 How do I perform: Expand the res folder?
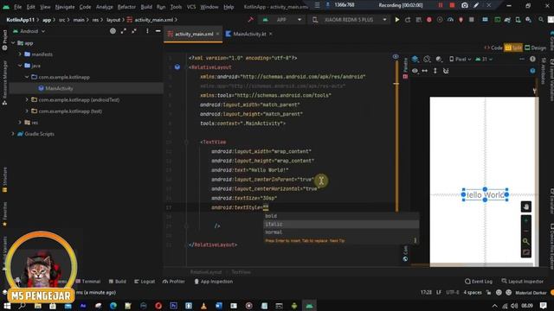tap(20, 123)
